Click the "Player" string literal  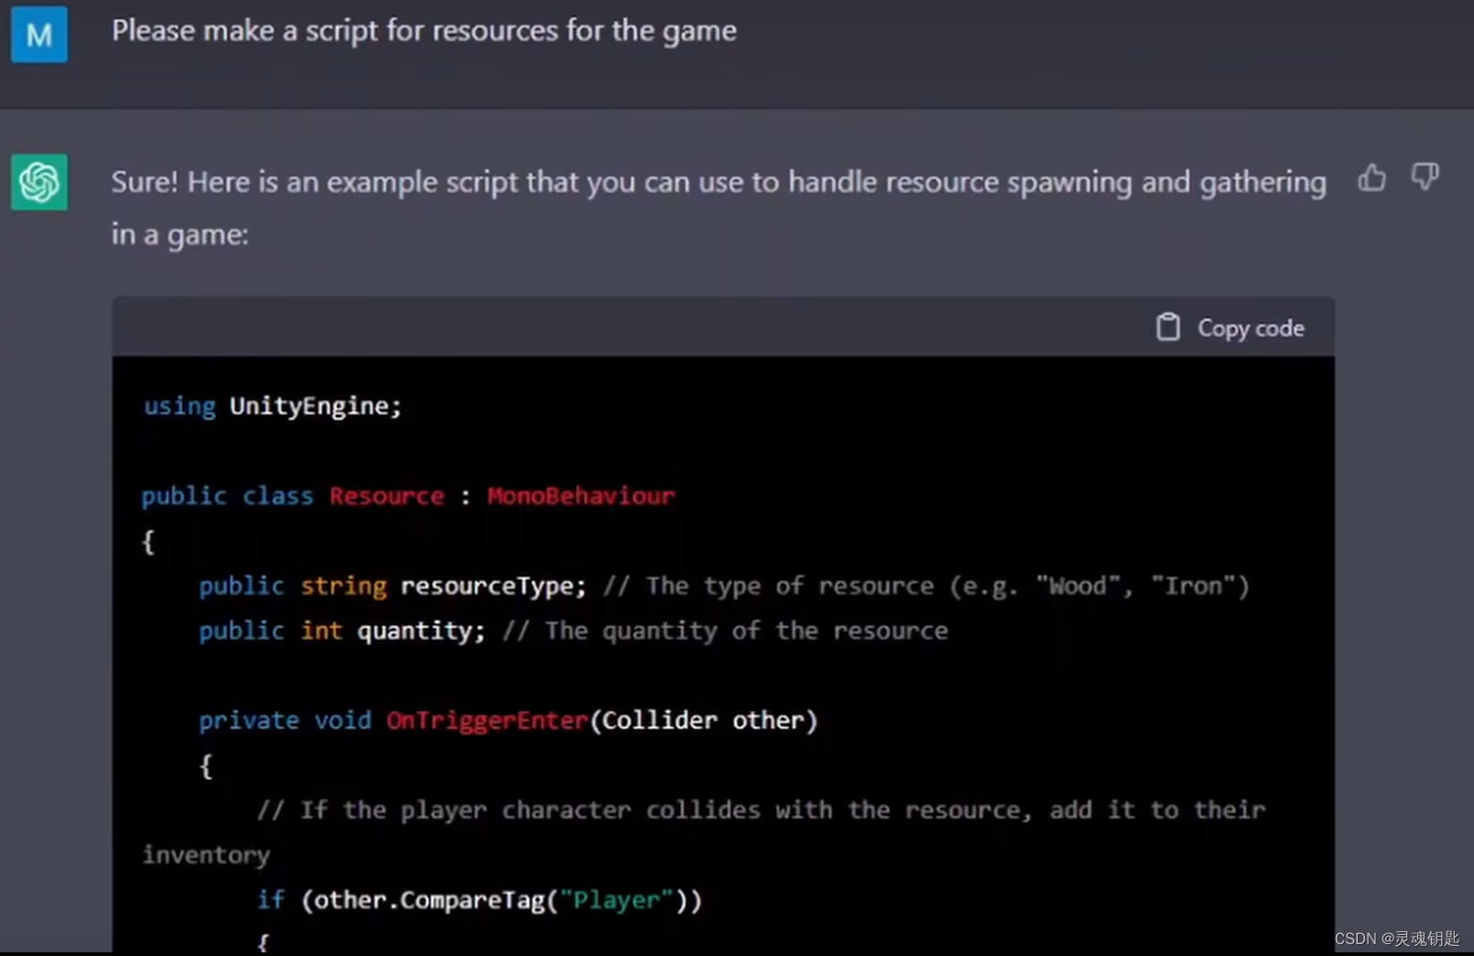[x=617, y=900]
